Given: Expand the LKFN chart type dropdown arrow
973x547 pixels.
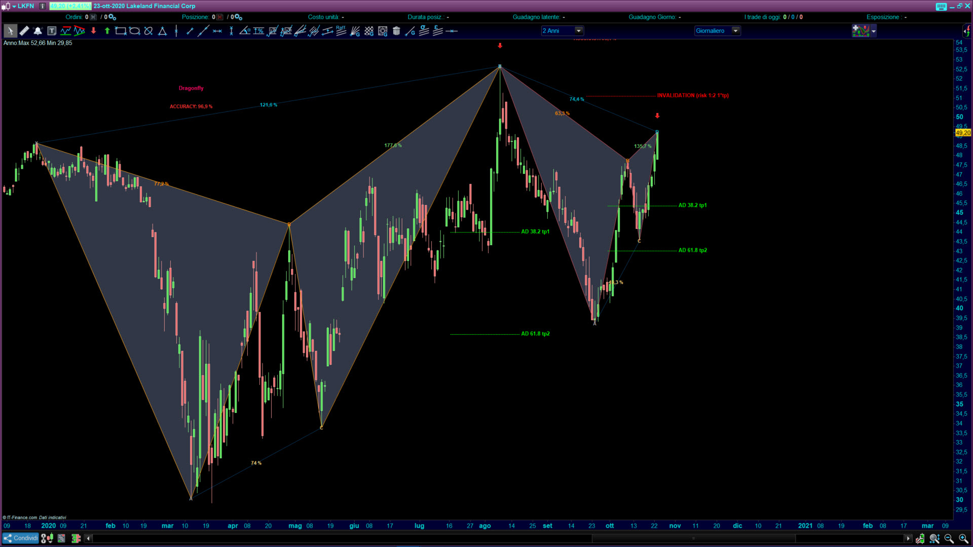Looking at the screenshot, I should 14,6.
